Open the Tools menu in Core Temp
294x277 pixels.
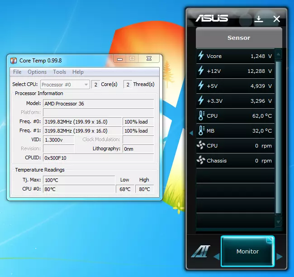point(59,72)
